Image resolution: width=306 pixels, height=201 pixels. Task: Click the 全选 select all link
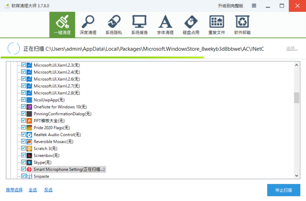point(33,190)
